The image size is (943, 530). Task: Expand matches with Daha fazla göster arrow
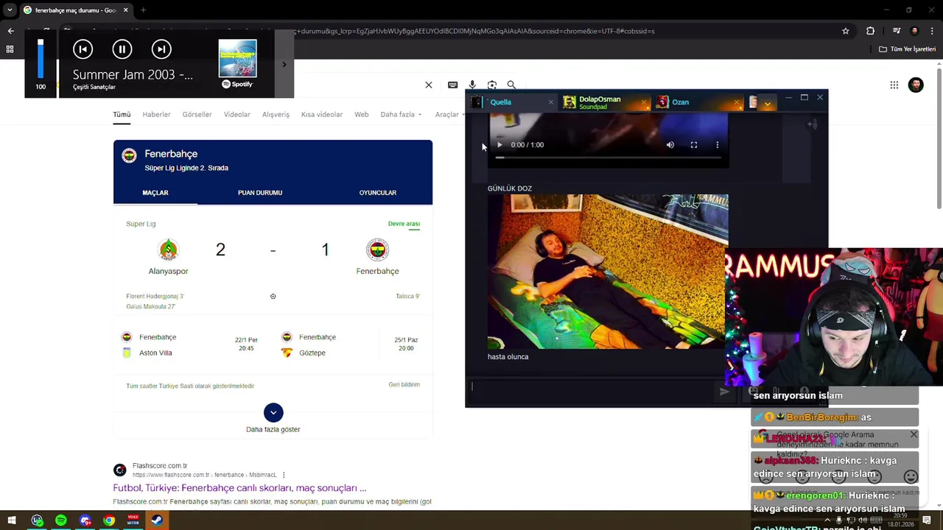point(273,412)
